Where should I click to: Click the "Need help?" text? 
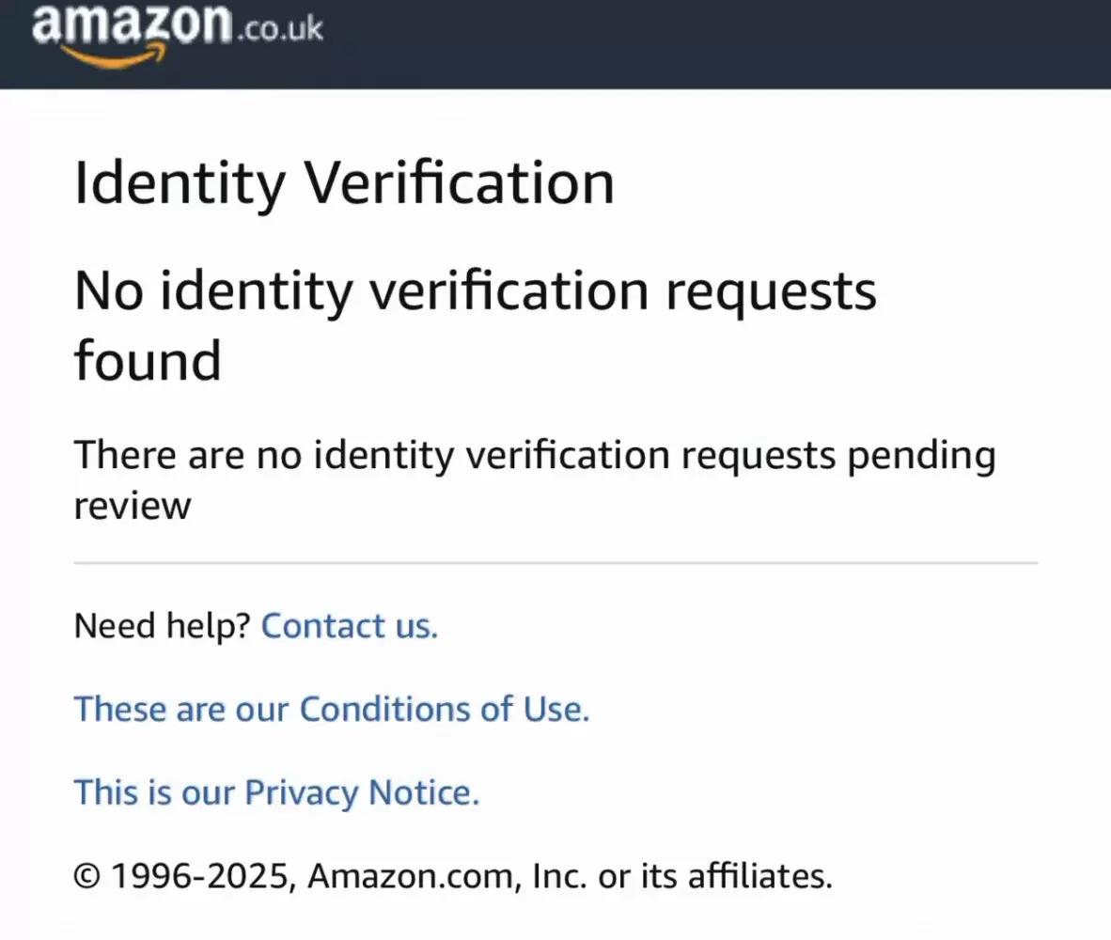[x=162, y=626]
